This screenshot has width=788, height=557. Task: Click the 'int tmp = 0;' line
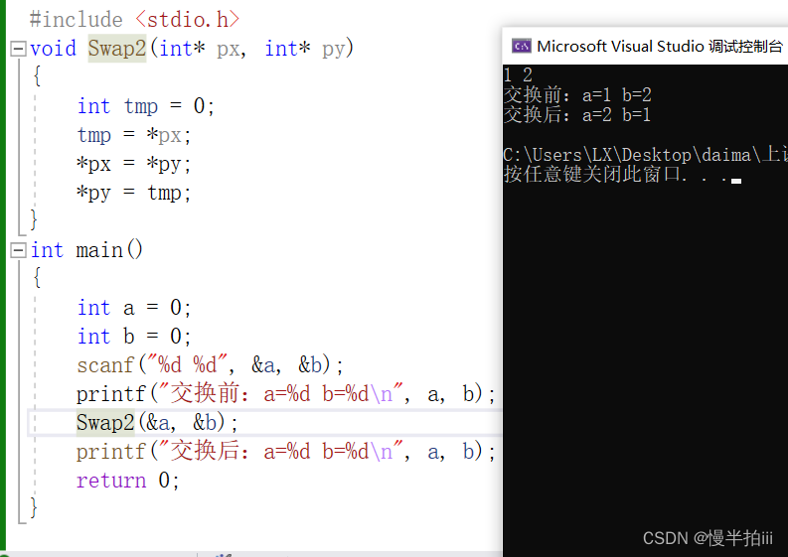click(146, 106)
